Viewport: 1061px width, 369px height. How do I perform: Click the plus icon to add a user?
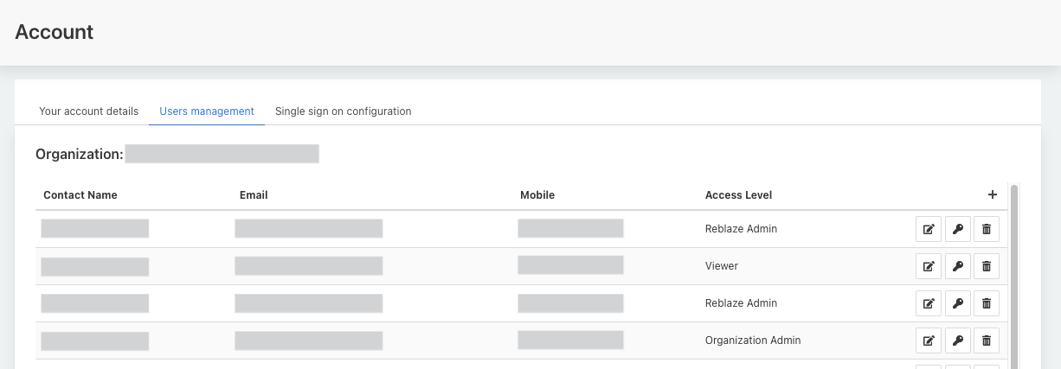[x=992, y=194]
